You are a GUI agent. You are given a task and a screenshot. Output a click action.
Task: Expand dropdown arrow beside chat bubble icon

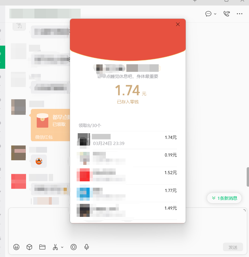[x=215, y=14]
